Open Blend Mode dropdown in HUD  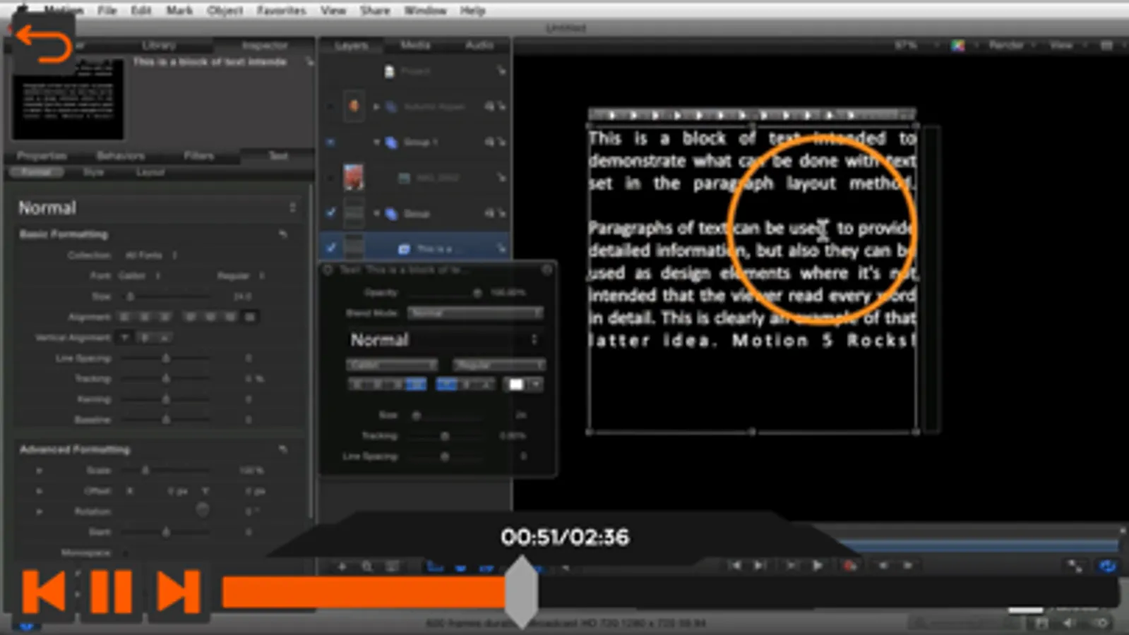[476, 313]
